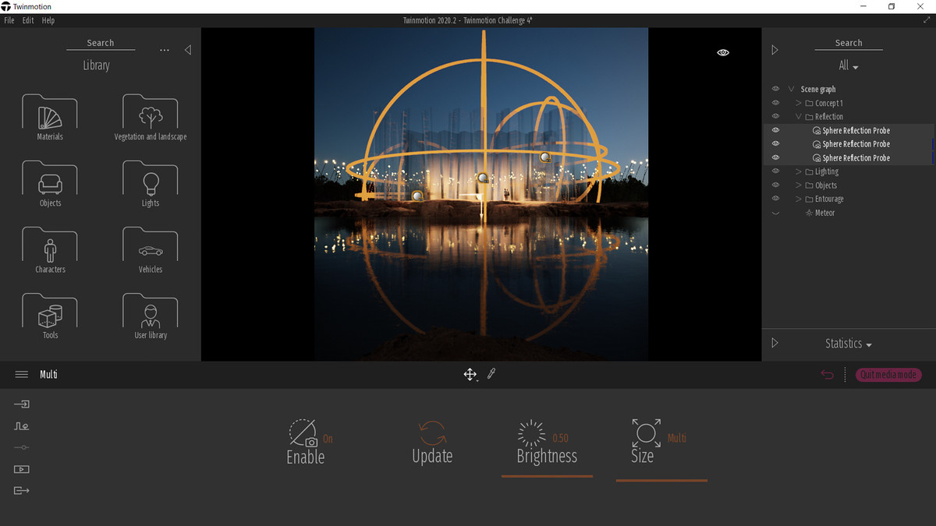Screen dimensions: 936x526
Task: Adjust the Size slider bar
Action: (x=661, y=480)
